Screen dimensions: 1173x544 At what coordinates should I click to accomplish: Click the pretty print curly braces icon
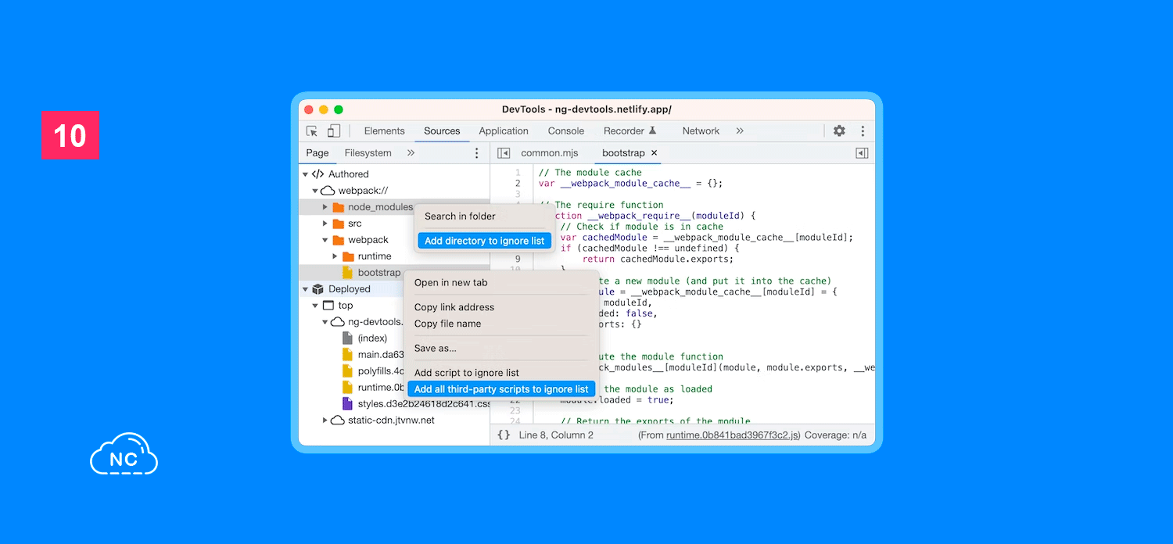(504, 435)
